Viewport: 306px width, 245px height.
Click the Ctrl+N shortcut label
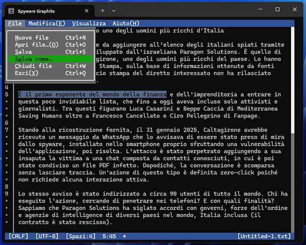tap(76, 37)
